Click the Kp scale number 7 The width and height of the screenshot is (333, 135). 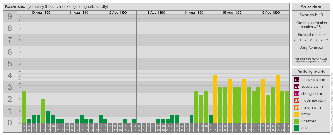pyautogui.click(x=10, y=40)
